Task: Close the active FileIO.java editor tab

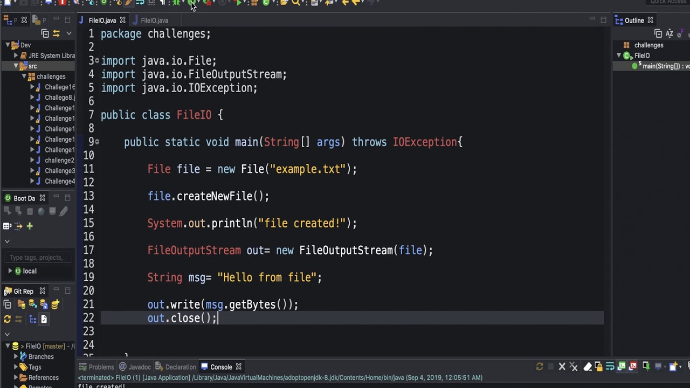Action: (x=122, y=20)
